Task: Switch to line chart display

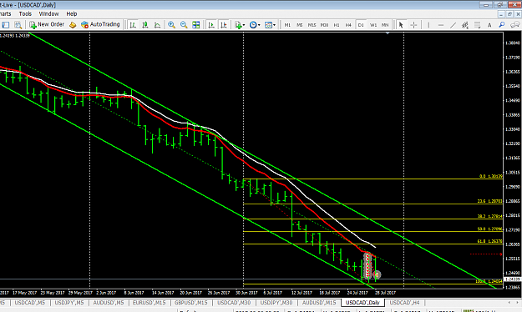Action: point(157,25)
